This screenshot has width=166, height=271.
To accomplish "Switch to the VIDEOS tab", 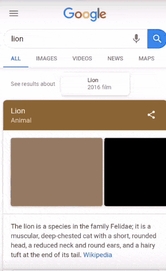I will click(x=82, y=59).
